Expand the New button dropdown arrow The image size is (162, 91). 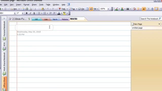pos(19,9)
